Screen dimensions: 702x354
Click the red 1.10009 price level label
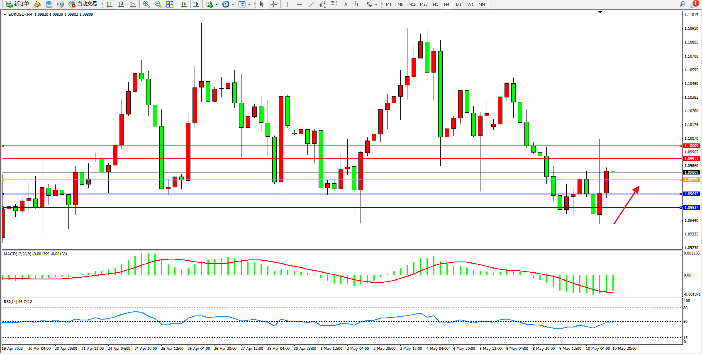691,146
